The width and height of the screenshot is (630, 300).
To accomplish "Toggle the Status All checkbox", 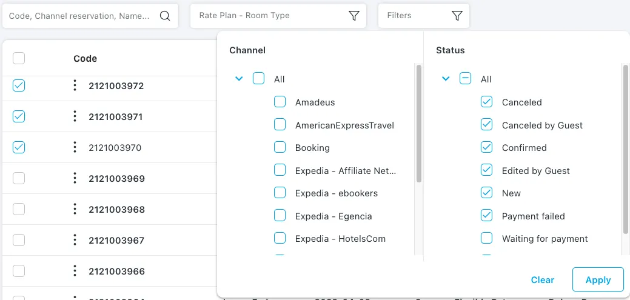I will (x=465, y=78).
